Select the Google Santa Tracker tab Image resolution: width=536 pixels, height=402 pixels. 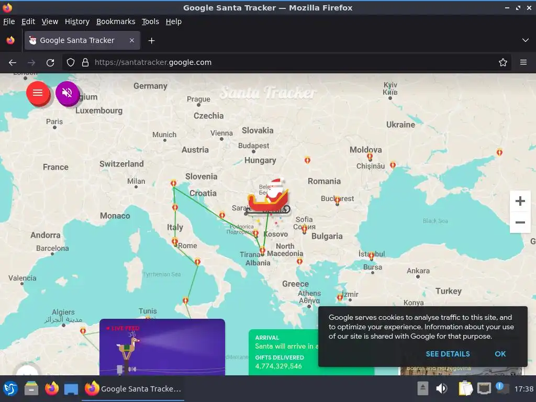(x=82, y=40)
